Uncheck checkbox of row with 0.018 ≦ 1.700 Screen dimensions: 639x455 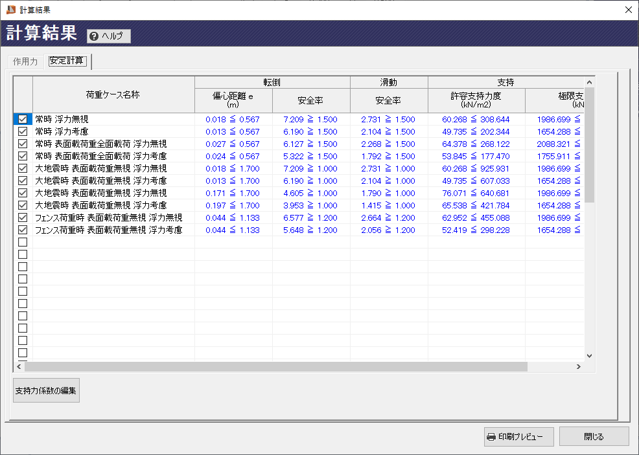(x=23, y=168)
